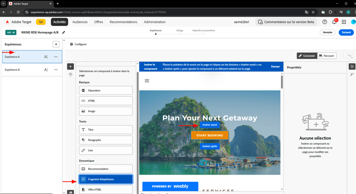
Task: Click the bottom side rail panel icon
Action: (70, 192)
